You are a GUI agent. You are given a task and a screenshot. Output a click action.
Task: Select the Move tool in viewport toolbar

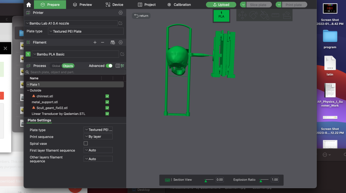(242, 15)
